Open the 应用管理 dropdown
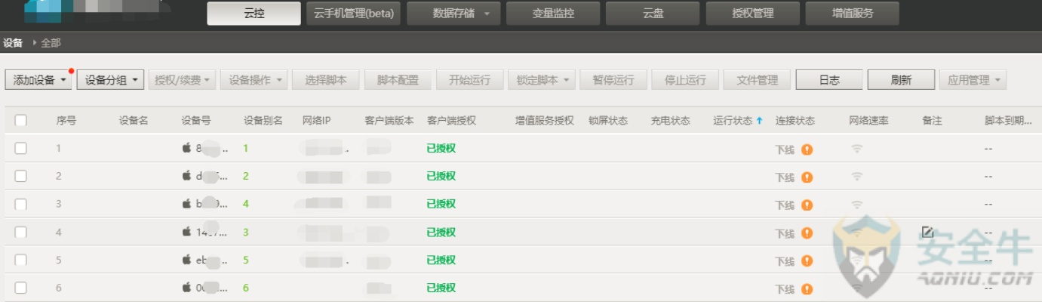This screenshot has height=302, width=1042. point(973,80)
